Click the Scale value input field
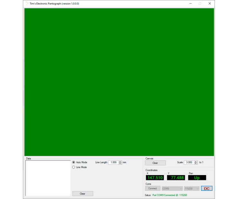Image resolution: width=238 pixels, height=199 pixels. tap(189, 162)
